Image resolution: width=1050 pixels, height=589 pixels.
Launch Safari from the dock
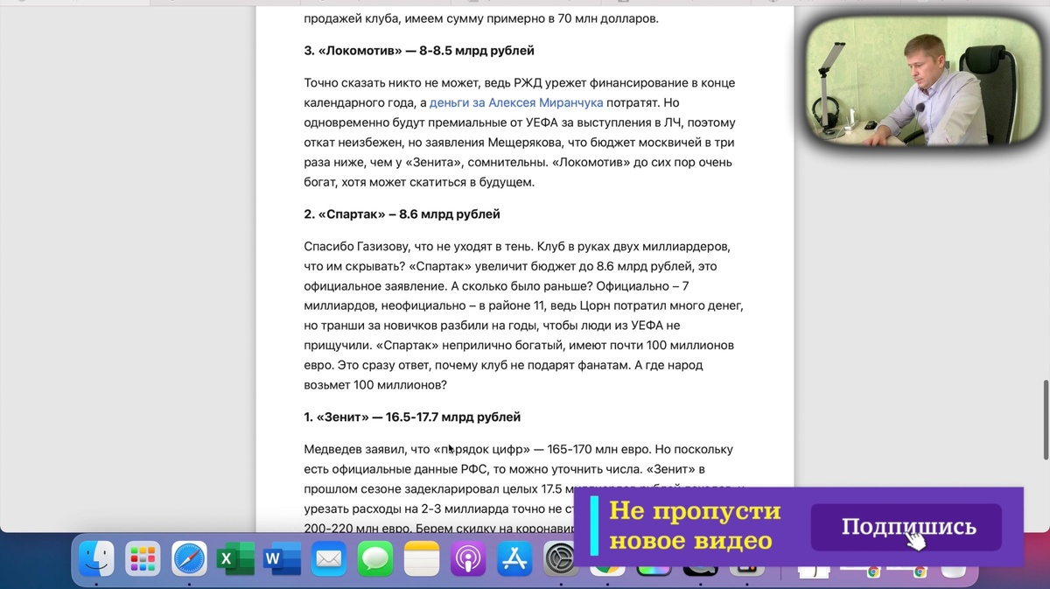[x=189, y=558]
